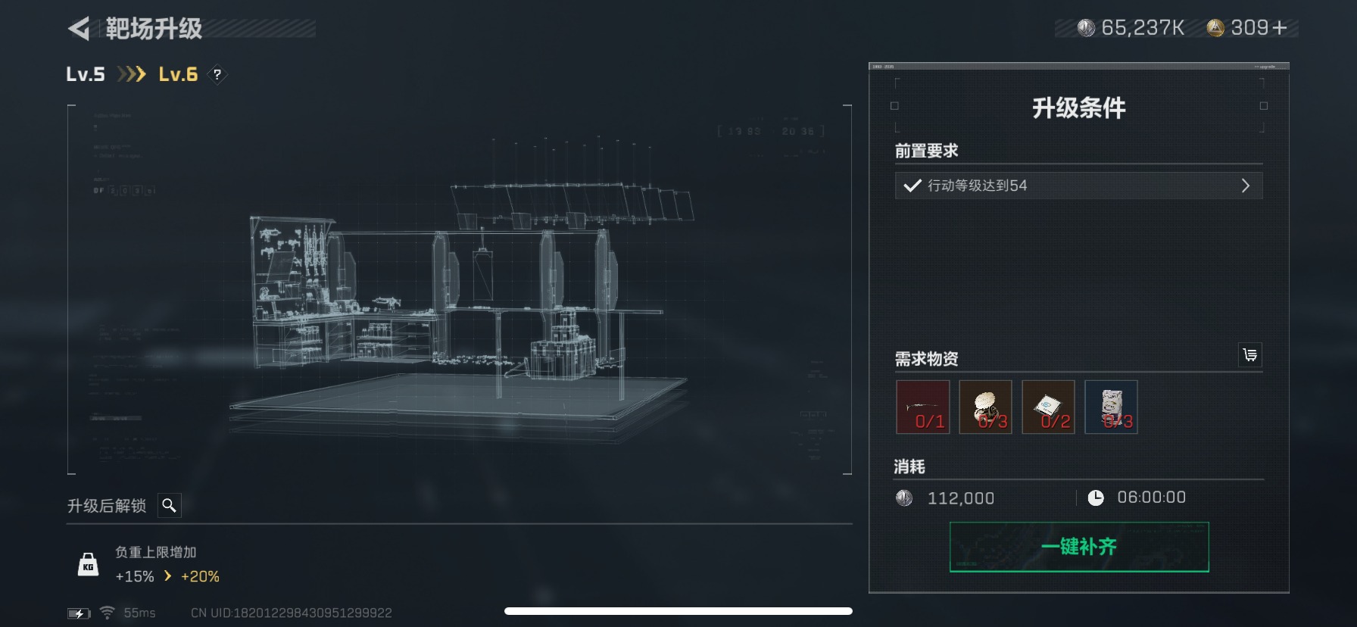Add more gold via 309+ plus
This screenshot has height=627, width=1357.
pos(1280,28)
